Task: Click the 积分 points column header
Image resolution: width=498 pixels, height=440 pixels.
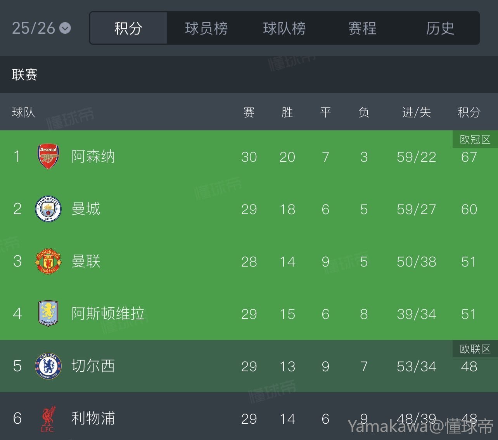Action: click(x=469, y=113)
